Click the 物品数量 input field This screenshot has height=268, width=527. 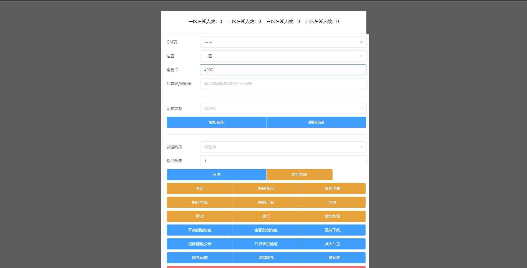tap(283, 161)
